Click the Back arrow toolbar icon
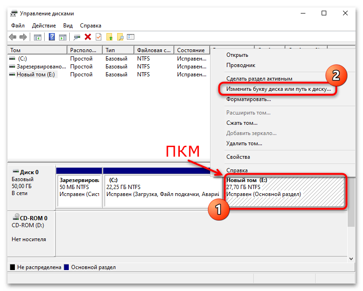This screenshot has width=363, height=291. (x=13, y=37)
